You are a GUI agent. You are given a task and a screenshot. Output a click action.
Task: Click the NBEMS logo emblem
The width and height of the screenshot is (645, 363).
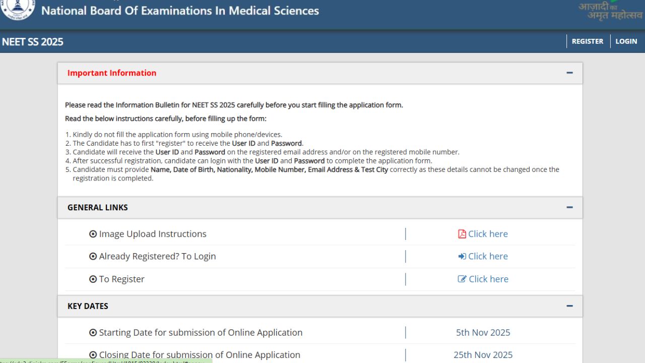[18, 9]
